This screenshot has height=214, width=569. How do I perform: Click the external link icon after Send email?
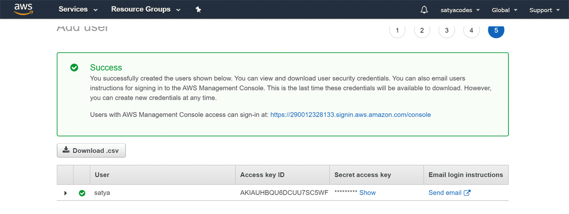click(467, 193)
